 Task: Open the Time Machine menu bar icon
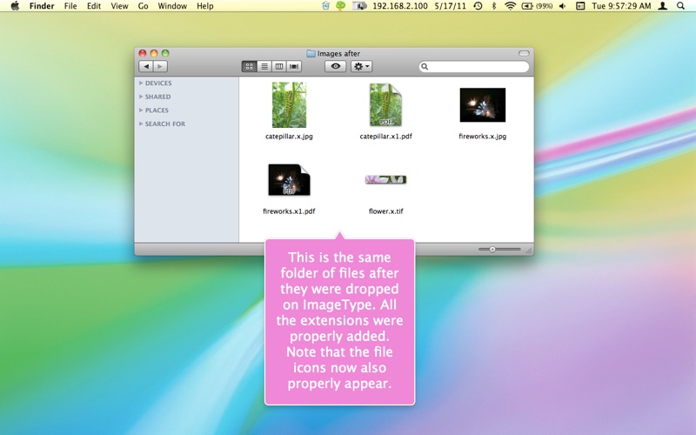[478, 6]
